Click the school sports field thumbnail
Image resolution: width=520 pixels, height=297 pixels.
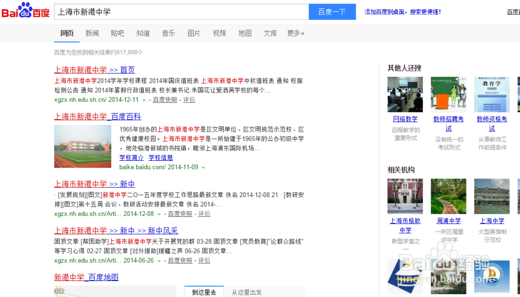click(x=83, y=146)
